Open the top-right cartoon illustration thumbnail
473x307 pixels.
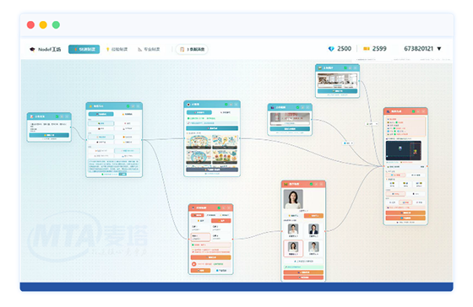point(225,142)
